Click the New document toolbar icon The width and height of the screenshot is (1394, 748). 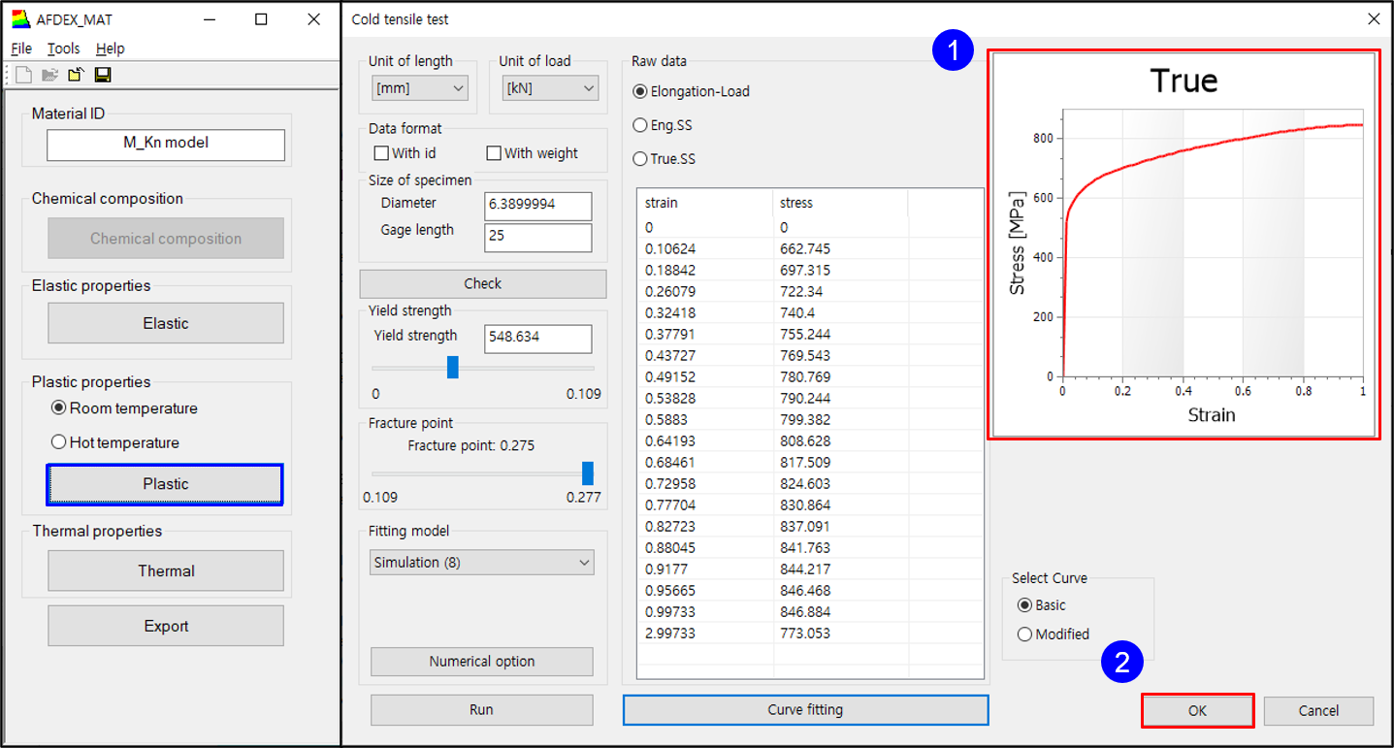tap(23, 75)
